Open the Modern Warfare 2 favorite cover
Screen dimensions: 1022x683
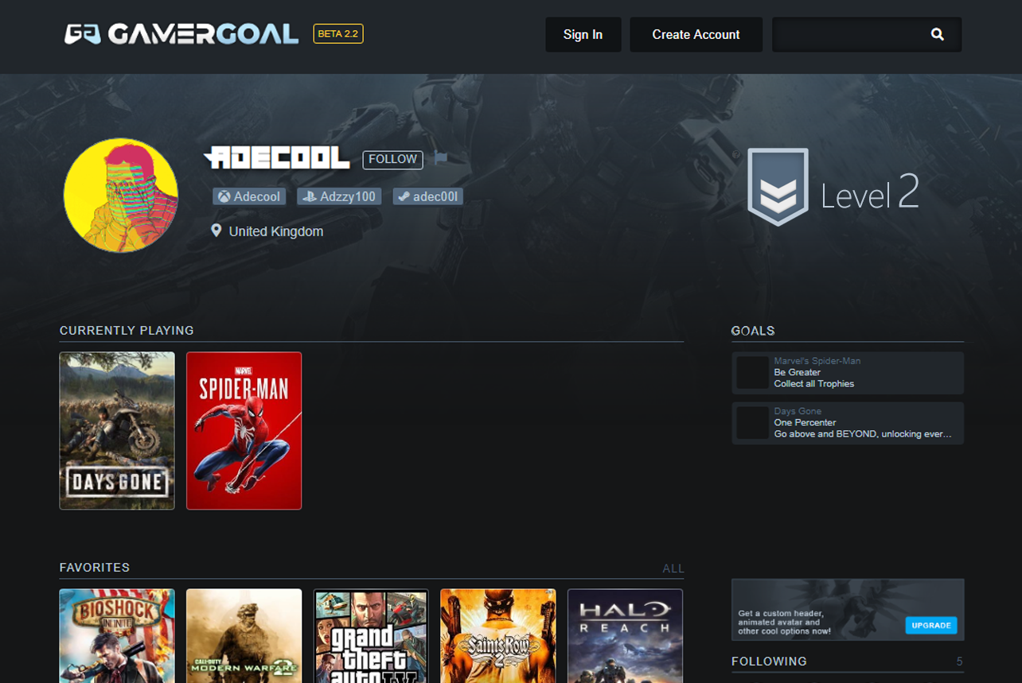click(x=244, y=635)
